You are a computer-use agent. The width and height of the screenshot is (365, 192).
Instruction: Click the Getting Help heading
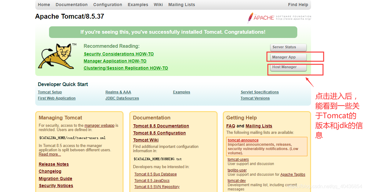pyautogui.click(x=241, y=118)
